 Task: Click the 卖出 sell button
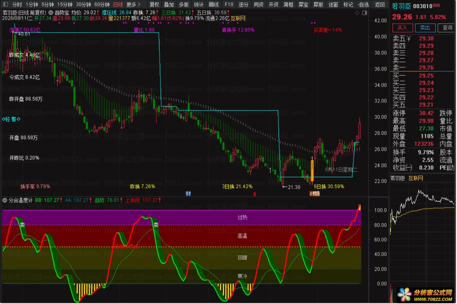point(425,28)
